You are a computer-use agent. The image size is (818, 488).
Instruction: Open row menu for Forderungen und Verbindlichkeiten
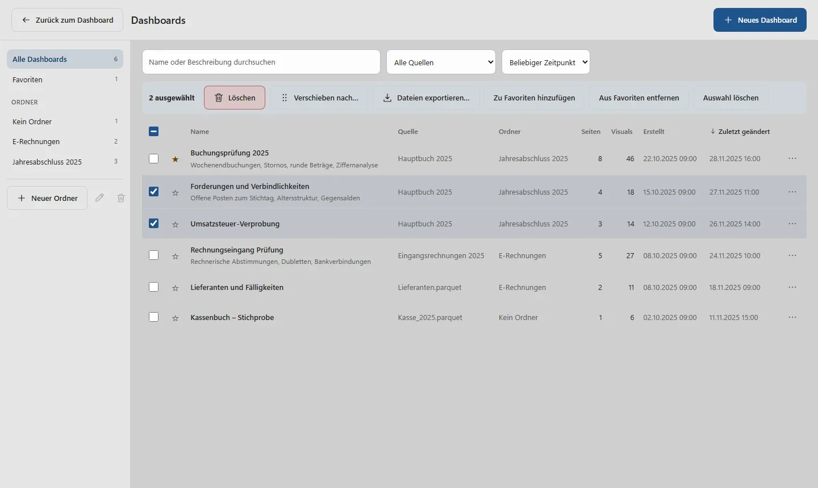pyautogui.click(x=792, y=192)
